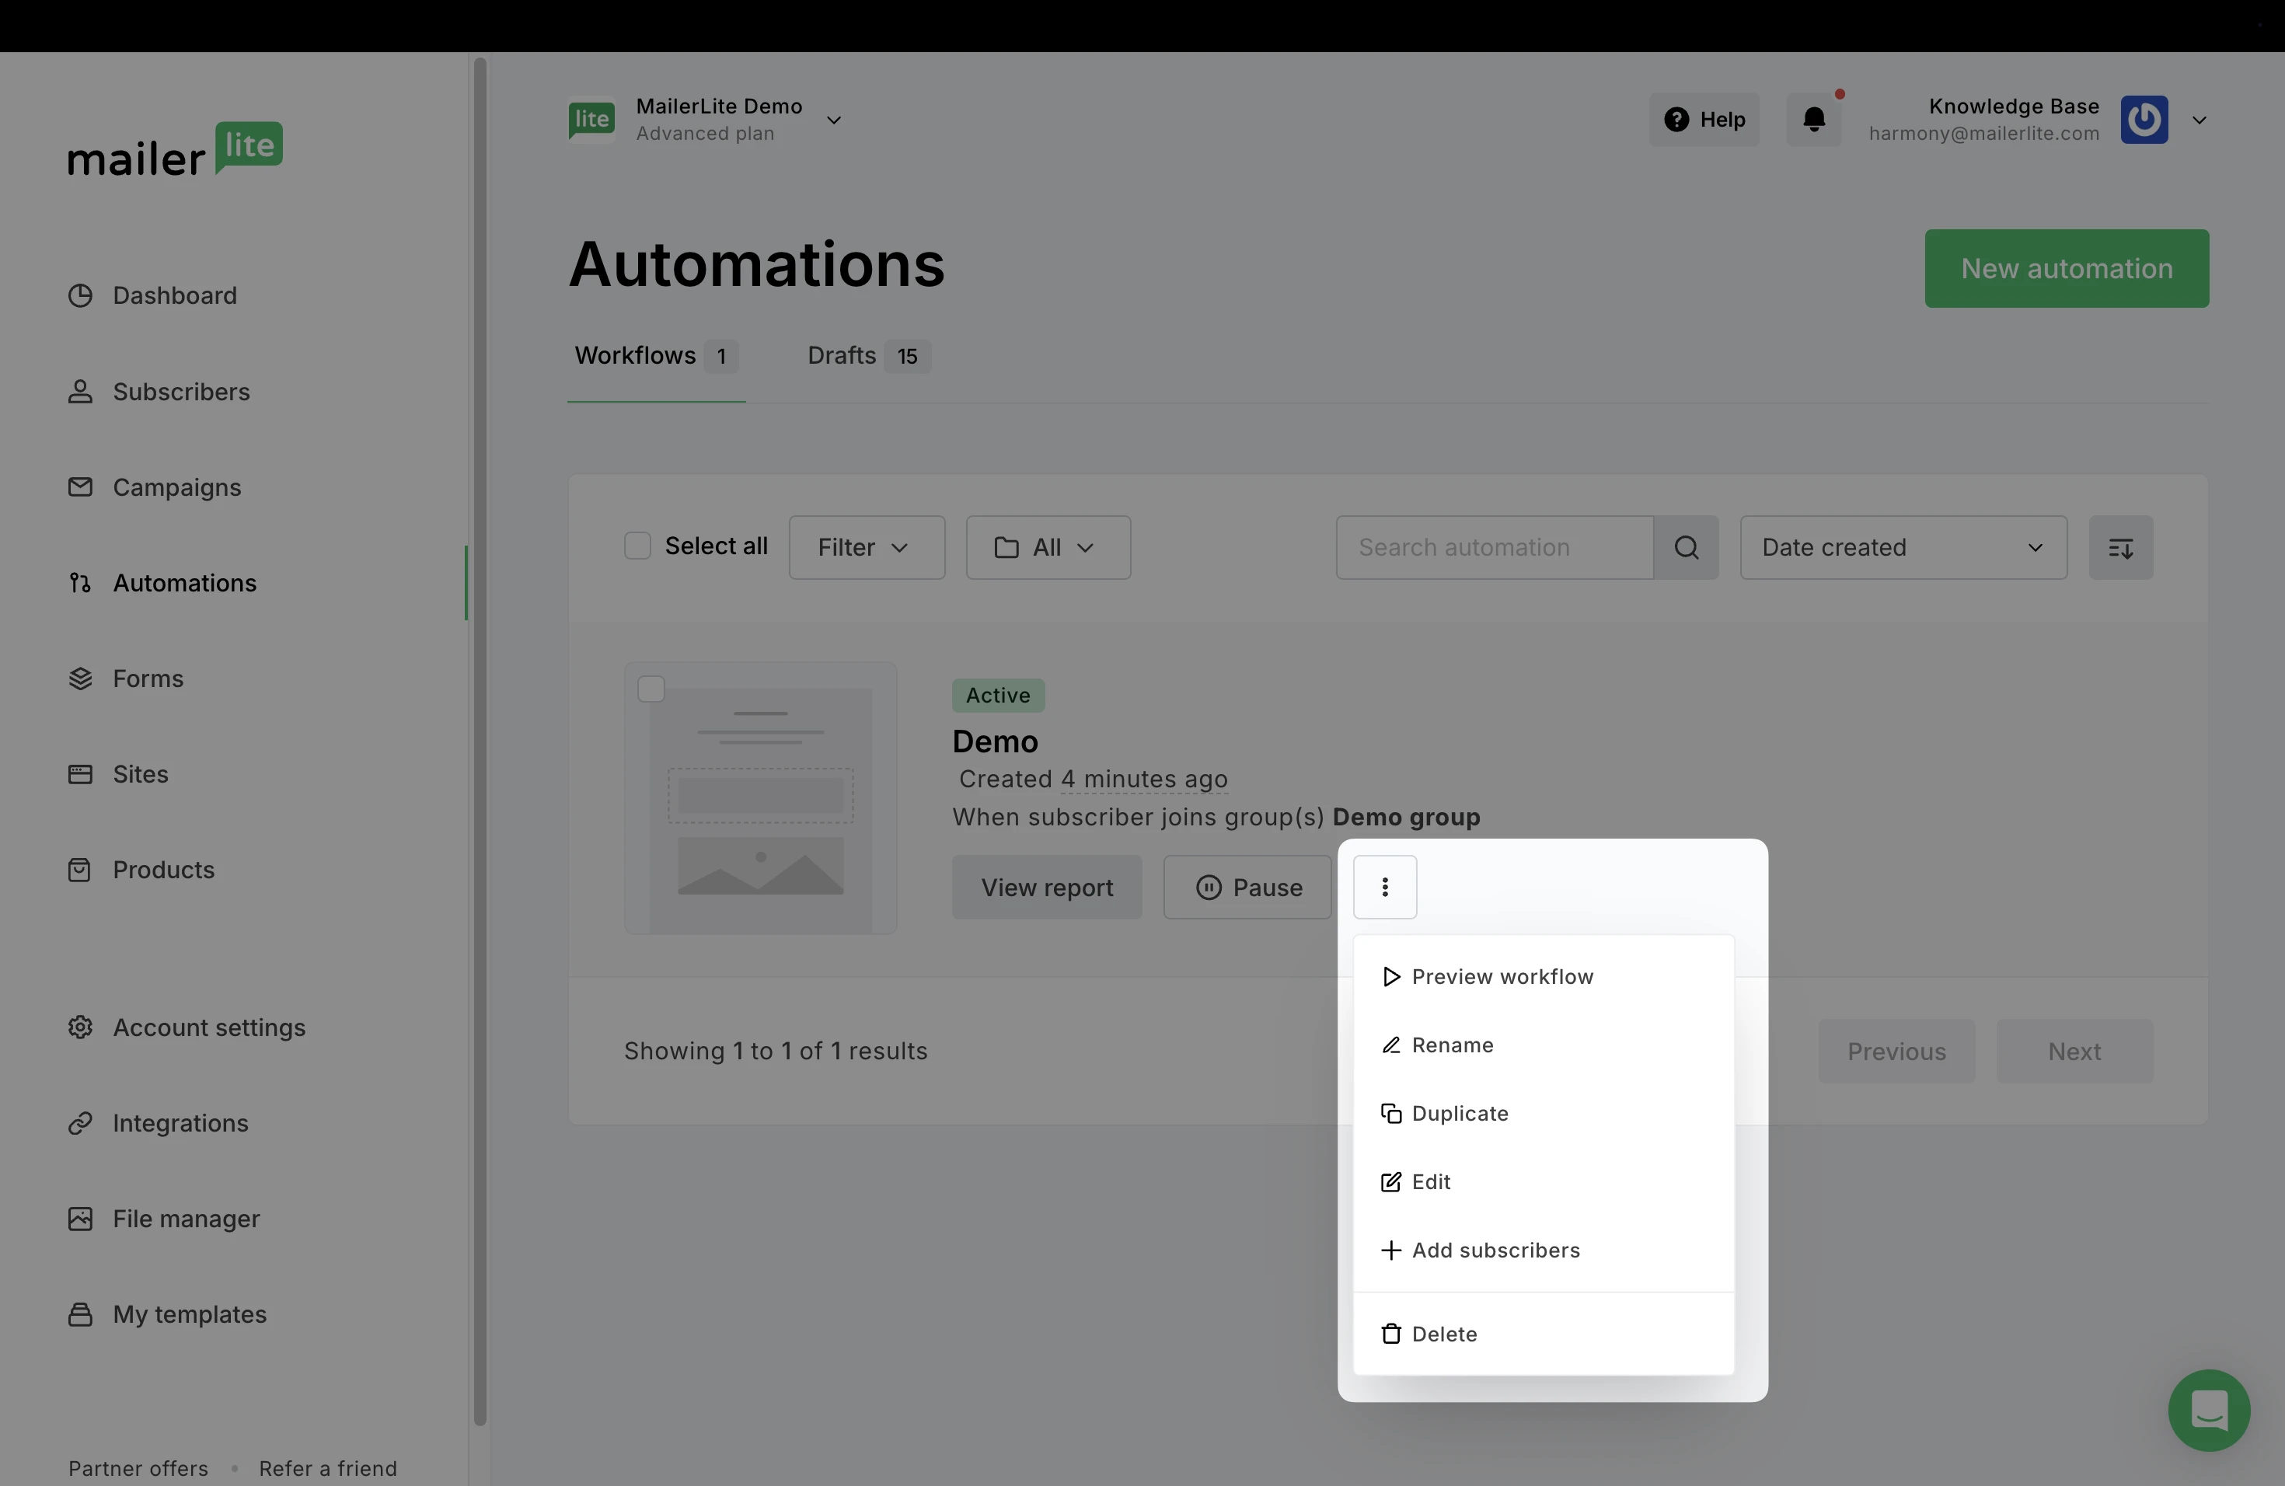
Task: Click the Search automation input field
Action: tap(1493, 547)
